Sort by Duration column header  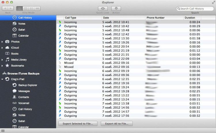tap(192, 18)
